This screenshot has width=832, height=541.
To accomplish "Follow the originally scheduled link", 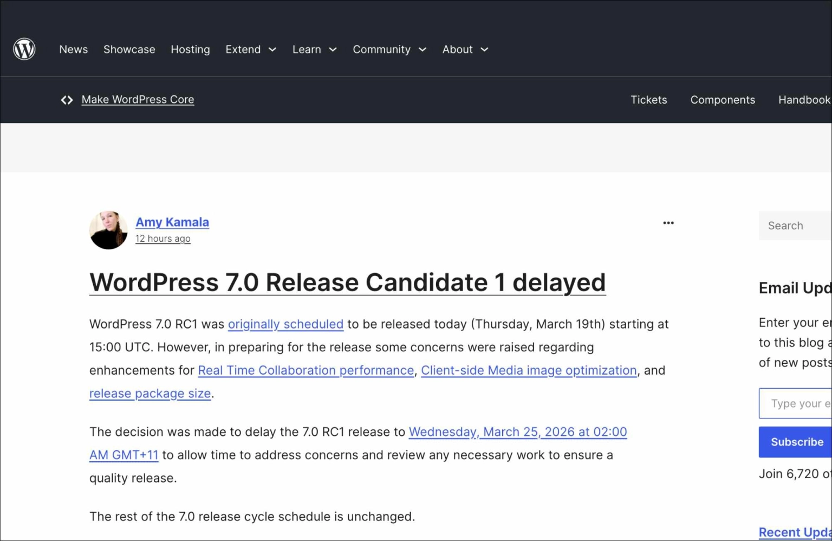I will coord(285,324).
